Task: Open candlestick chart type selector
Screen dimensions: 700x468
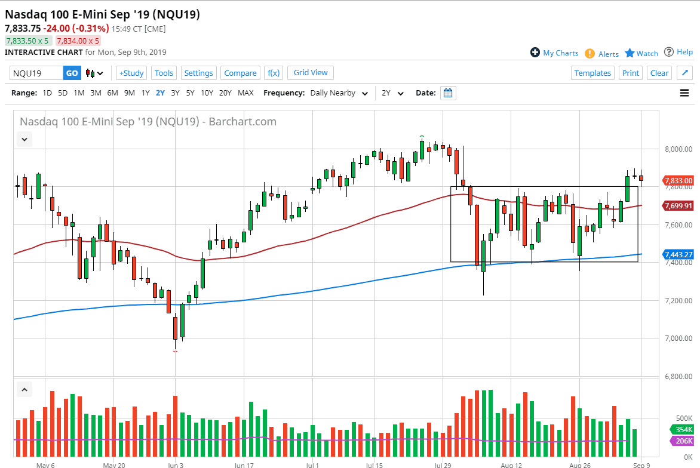Action: point(94,73)
